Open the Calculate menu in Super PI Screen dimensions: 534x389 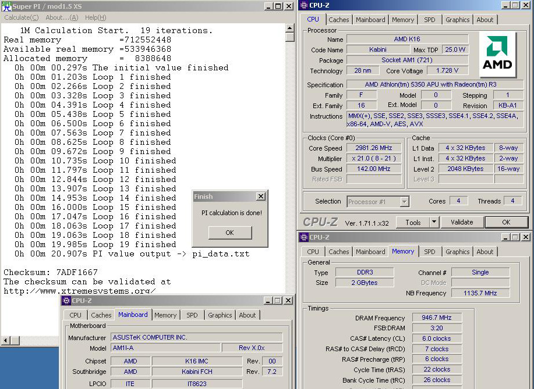[x=21, y=17]
